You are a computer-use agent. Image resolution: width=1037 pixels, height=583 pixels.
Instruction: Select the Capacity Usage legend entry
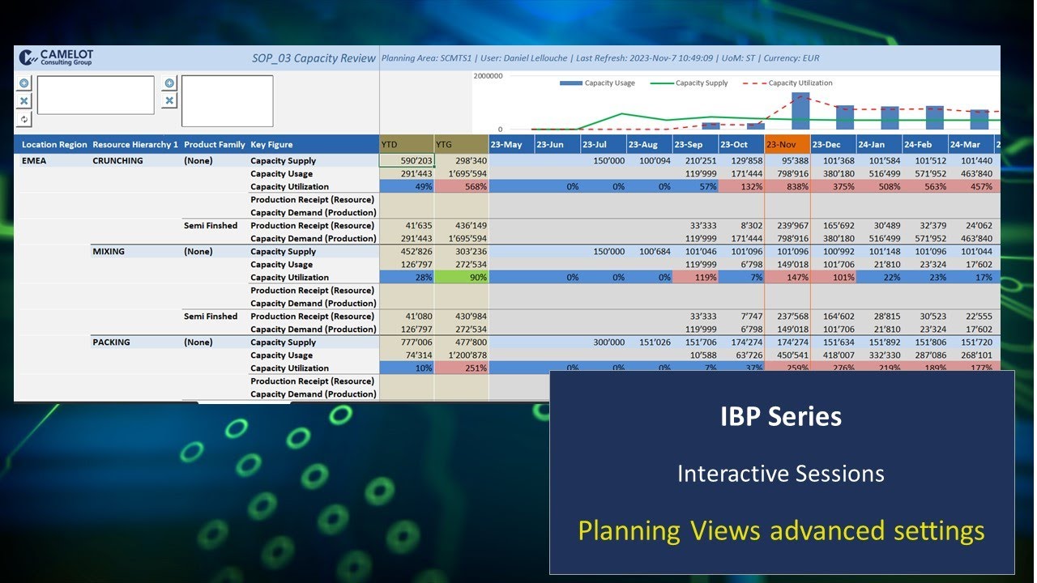597,83
